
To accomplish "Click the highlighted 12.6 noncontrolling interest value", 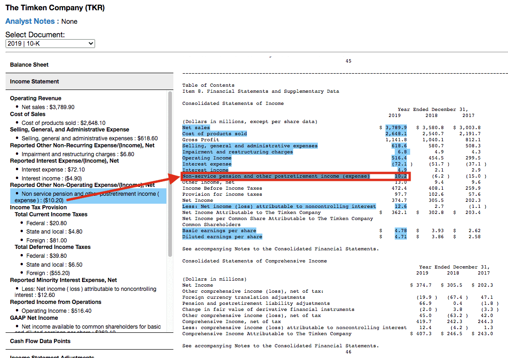I will coord(401,207).
